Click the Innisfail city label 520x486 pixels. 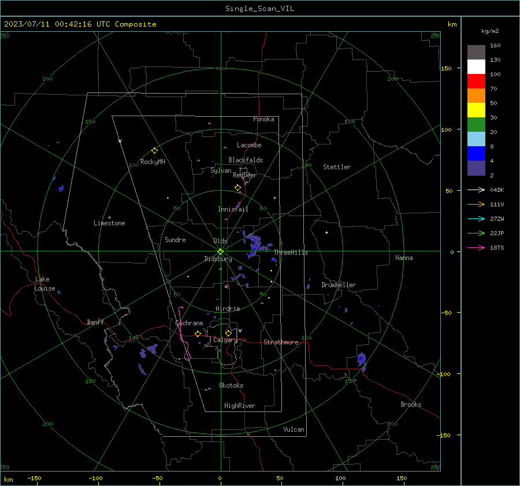coord(233,209)
